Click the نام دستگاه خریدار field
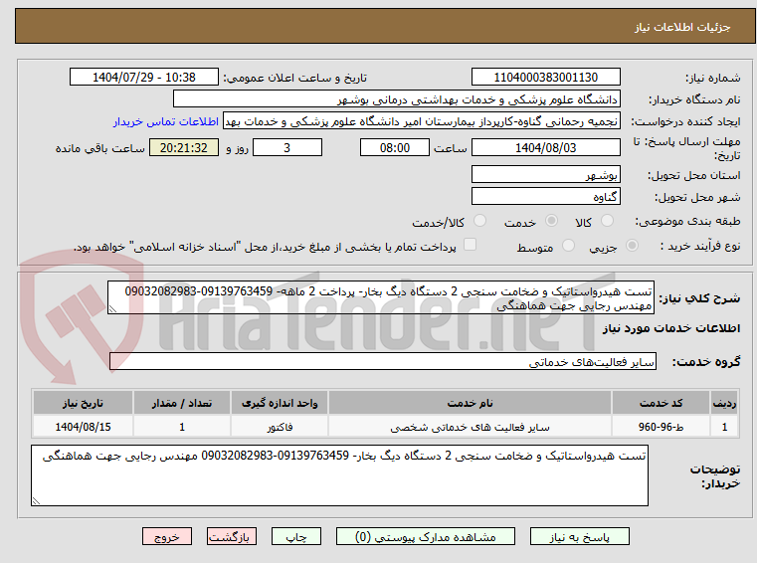Screen dimensions: 757x563 pos(396,99)
